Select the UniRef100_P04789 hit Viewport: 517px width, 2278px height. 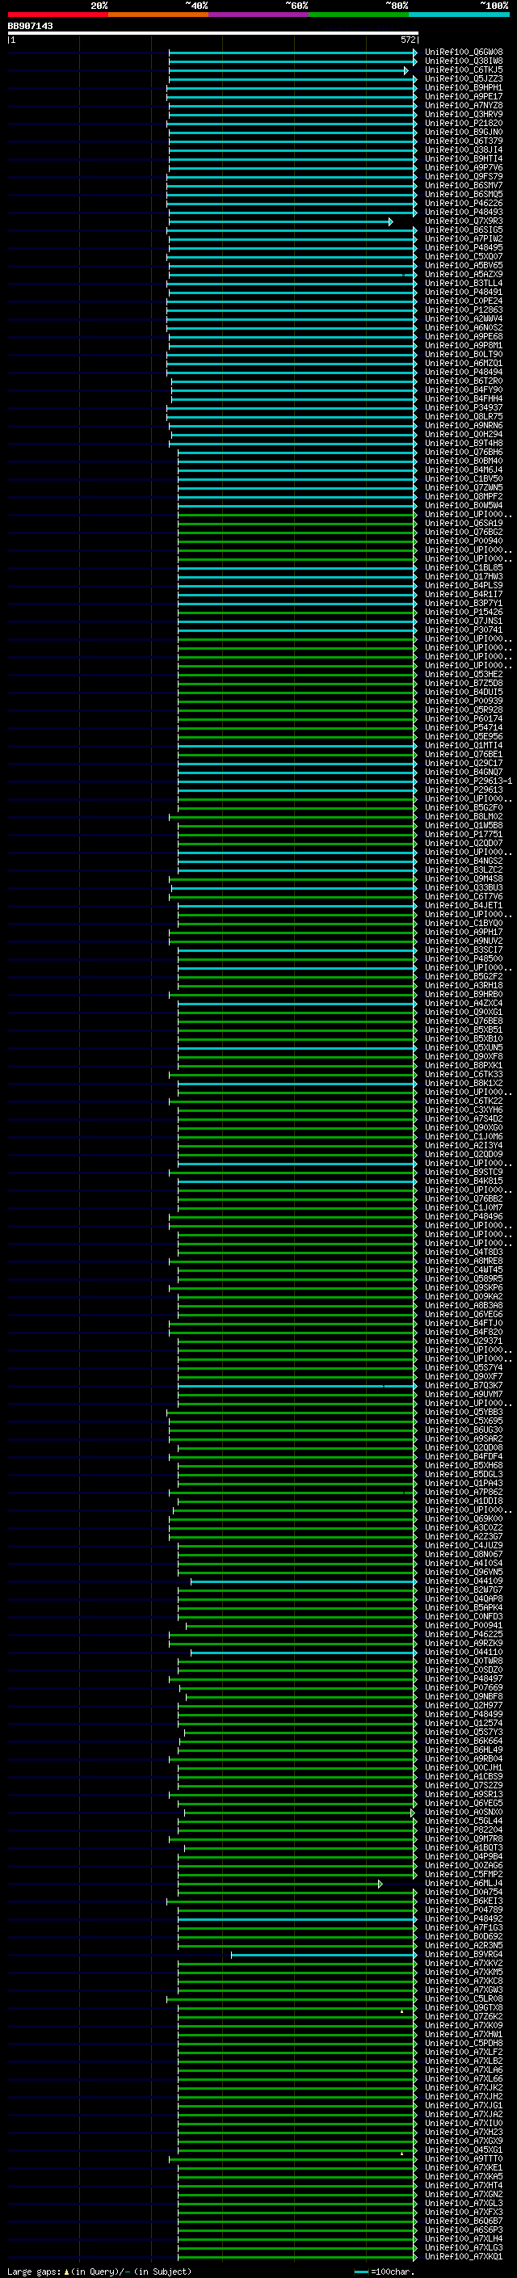pyautogui.click(x=463, y=1910)
